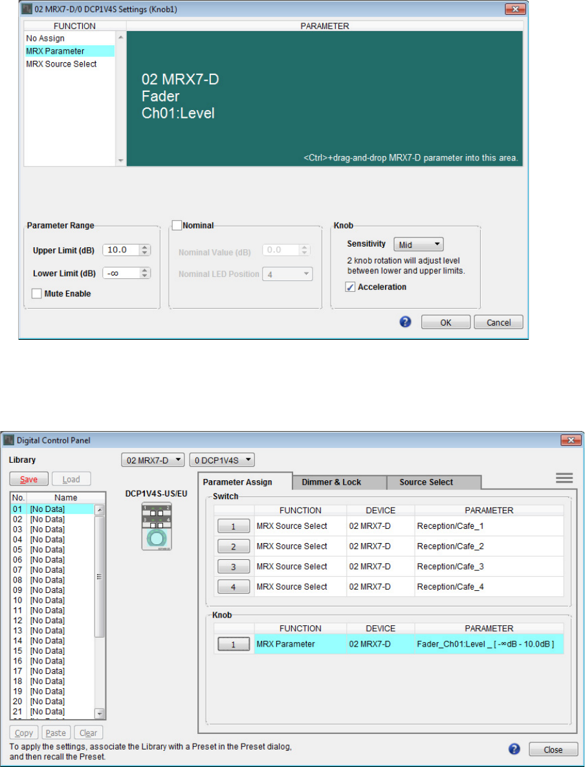Open settings for Switch 4

tap(234, 586)
